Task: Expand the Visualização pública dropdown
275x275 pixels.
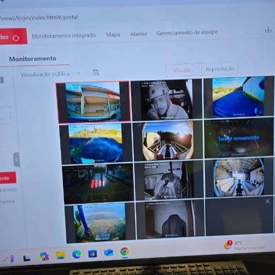Action: (78, 73)
